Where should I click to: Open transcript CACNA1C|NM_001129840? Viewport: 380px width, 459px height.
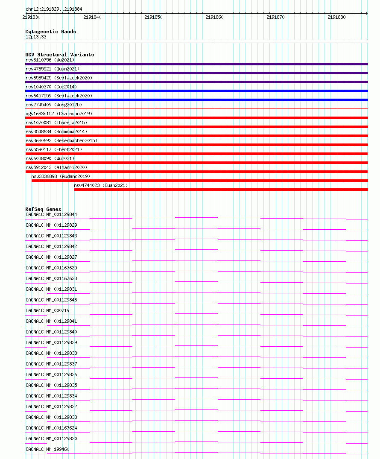pos(52,332)
